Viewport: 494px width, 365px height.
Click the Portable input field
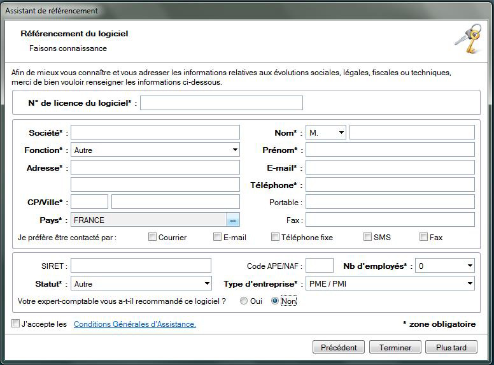pos(390,202)
